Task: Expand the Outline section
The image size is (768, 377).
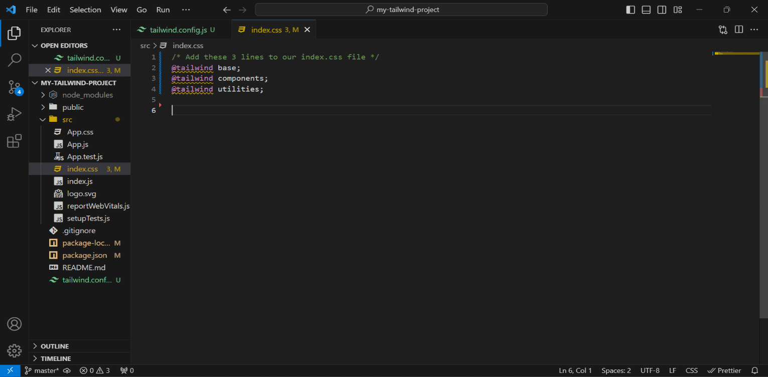Action: tap(79, 346)
